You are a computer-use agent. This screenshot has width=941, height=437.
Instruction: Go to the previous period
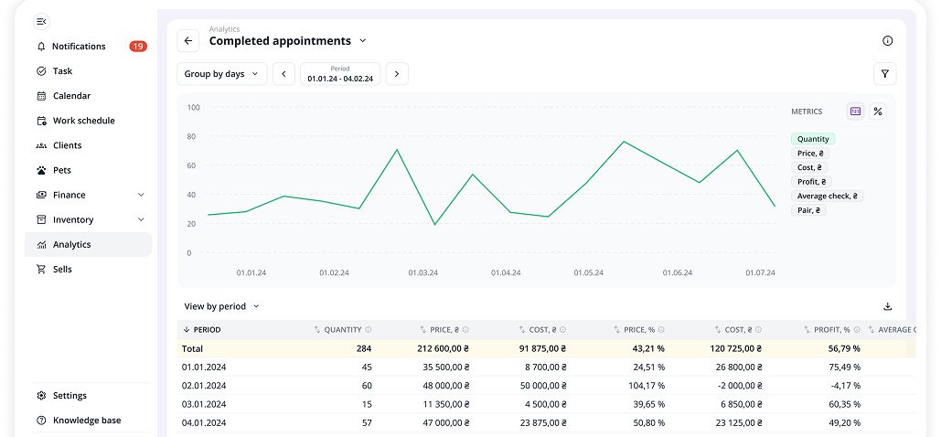283,74
